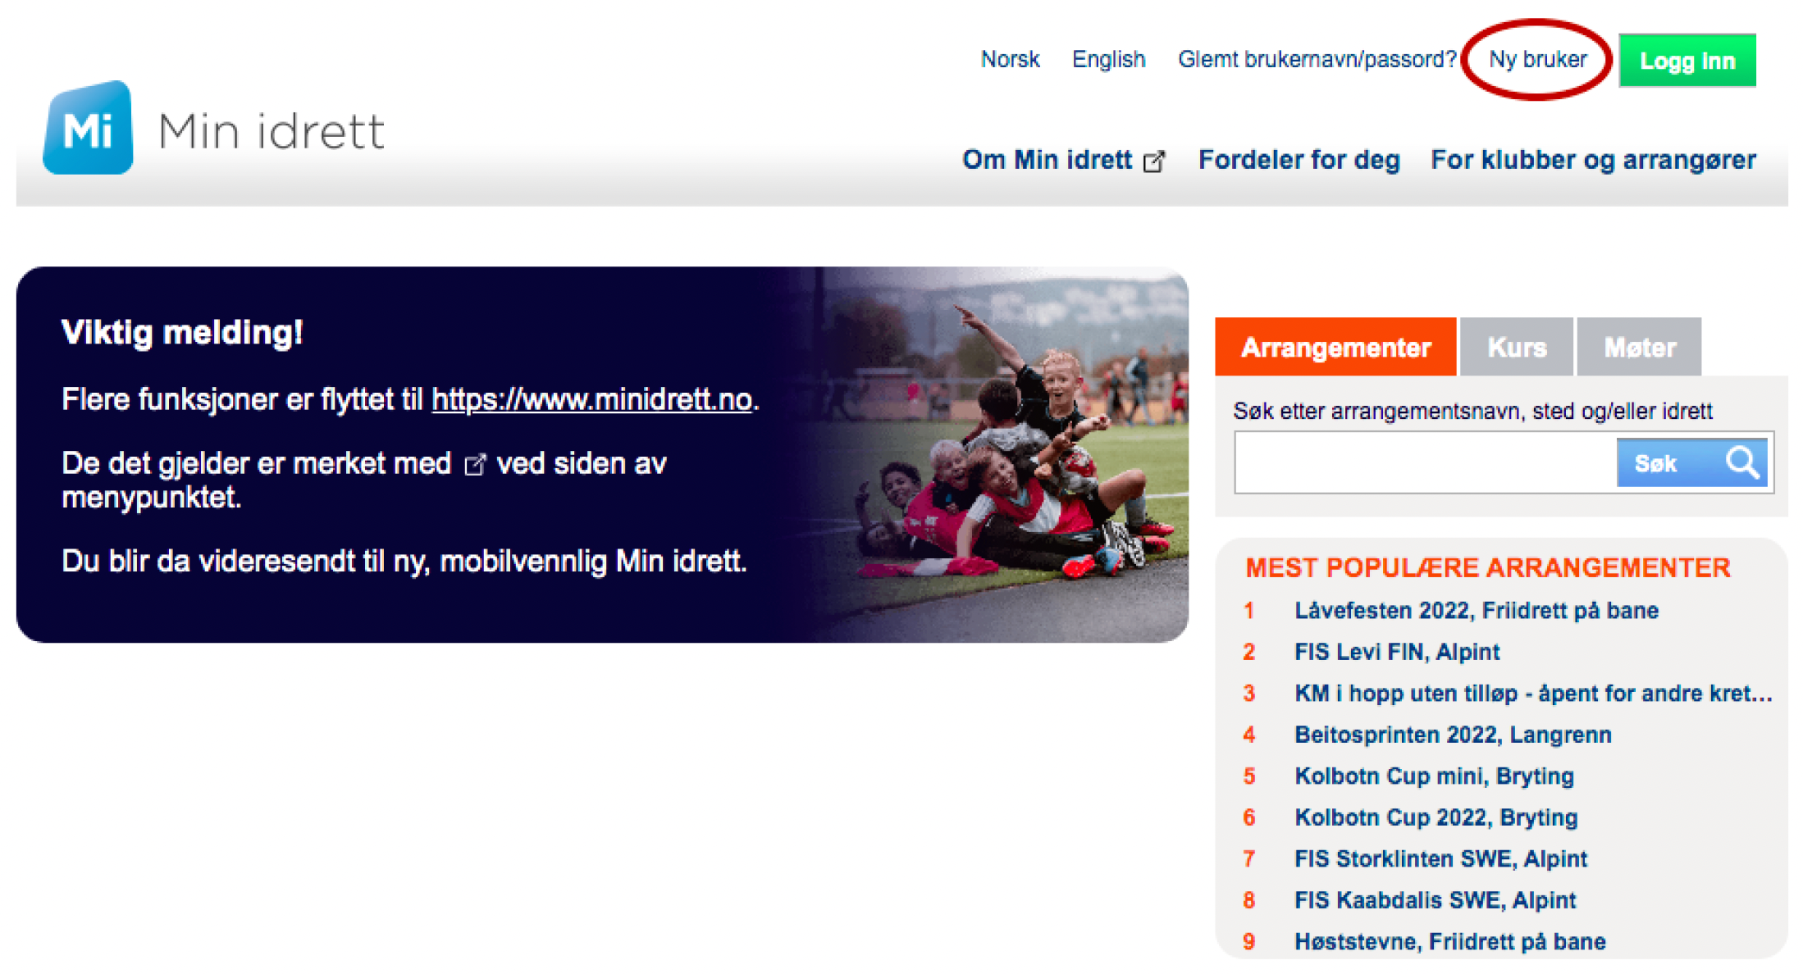Image resolution: width=1803 pixels, height=974 pixels.
Task: Open Låvefesten 2022, Friidrett på bane
Action: 1476,611
